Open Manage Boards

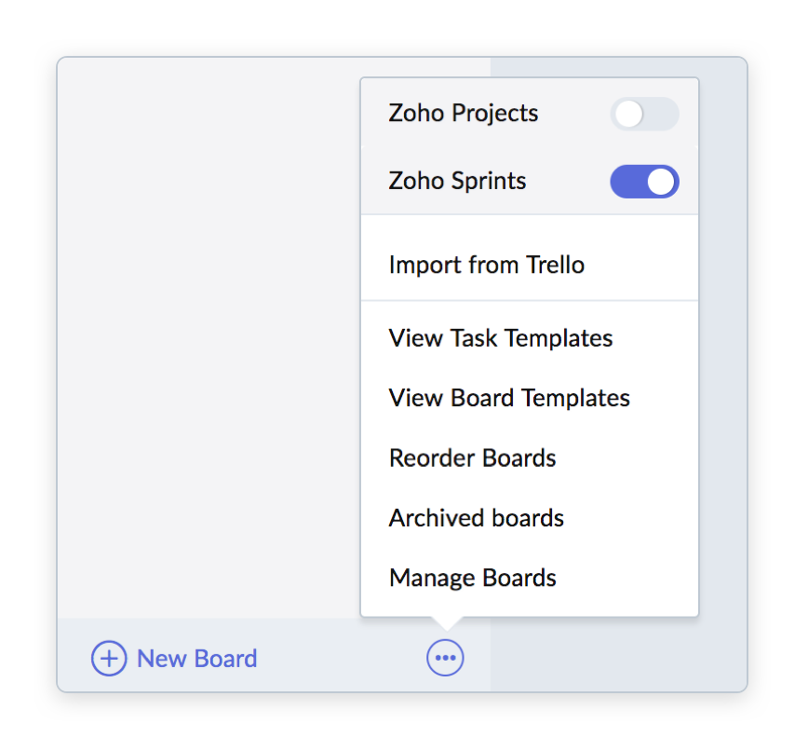472,578
